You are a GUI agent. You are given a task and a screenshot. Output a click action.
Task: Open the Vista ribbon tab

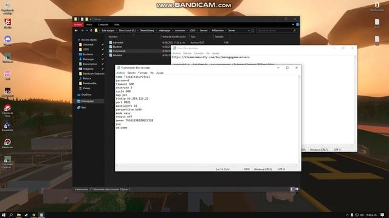coord(117,24)
